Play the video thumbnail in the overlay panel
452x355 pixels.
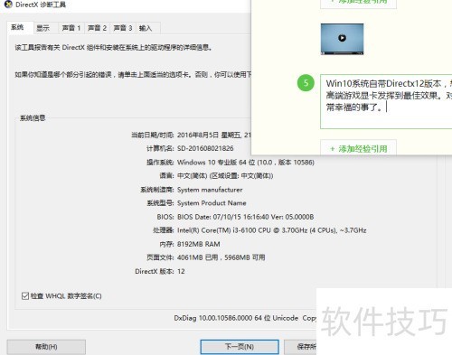pos(342,39)
